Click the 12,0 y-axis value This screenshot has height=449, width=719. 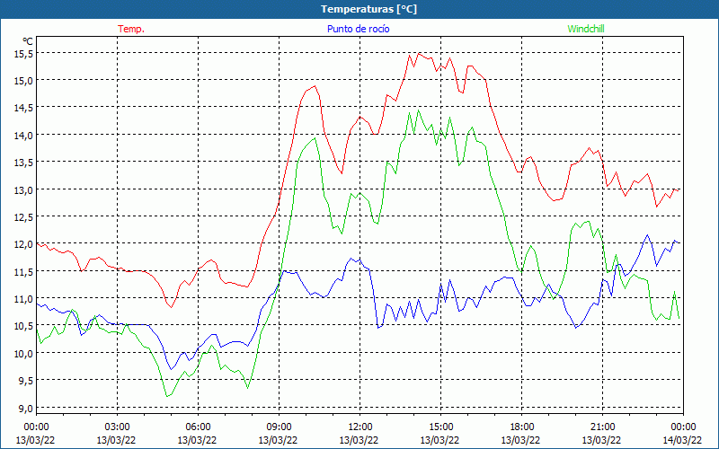24,244
